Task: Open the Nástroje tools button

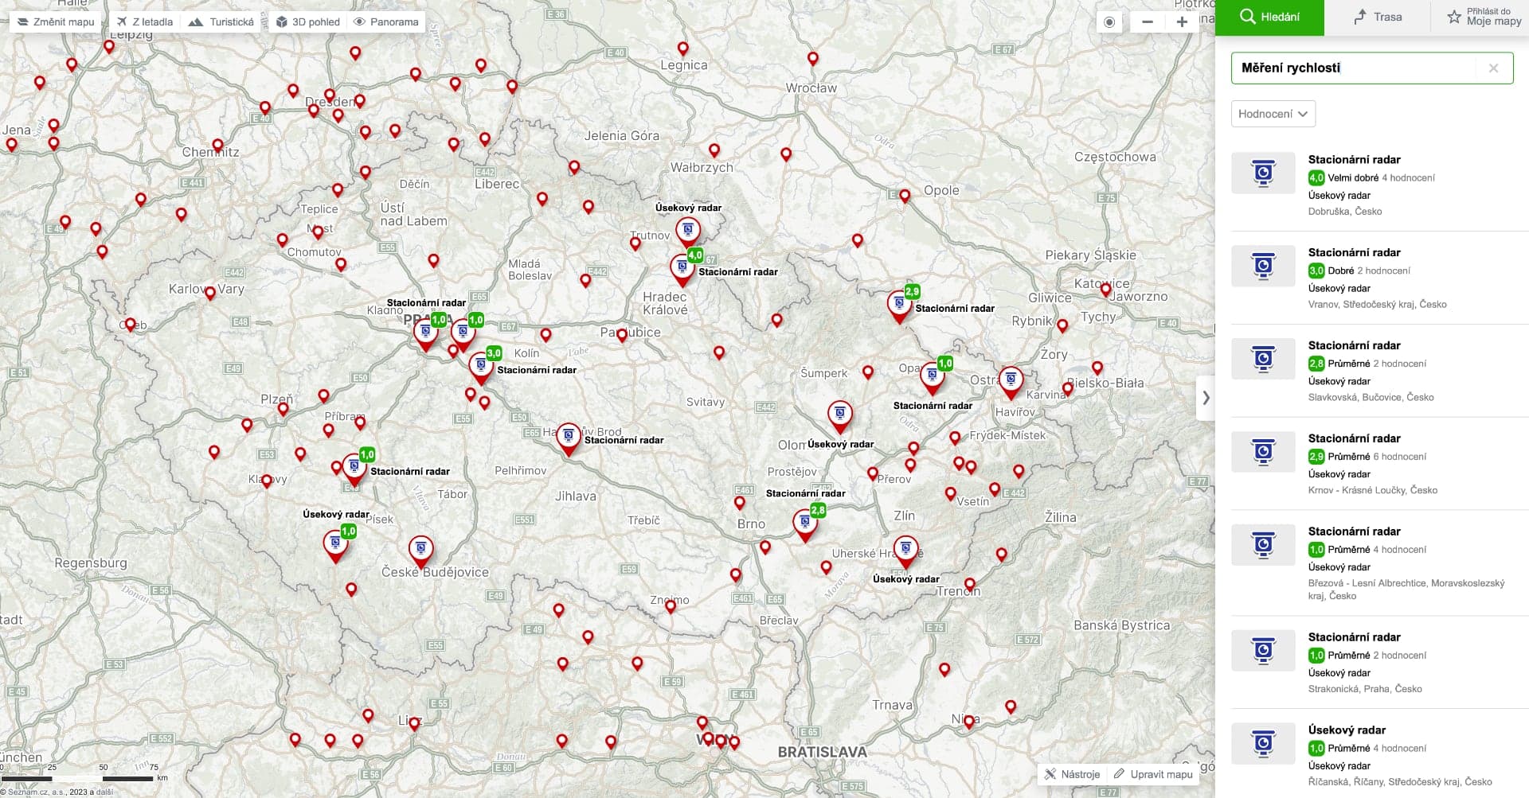Action: pyautogui.click(x=1072, y=774)
